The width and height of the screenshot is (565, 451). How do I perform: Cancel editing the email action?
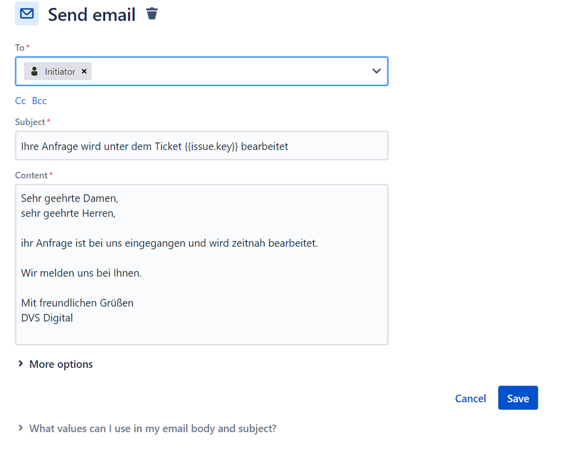click(470, 398)
